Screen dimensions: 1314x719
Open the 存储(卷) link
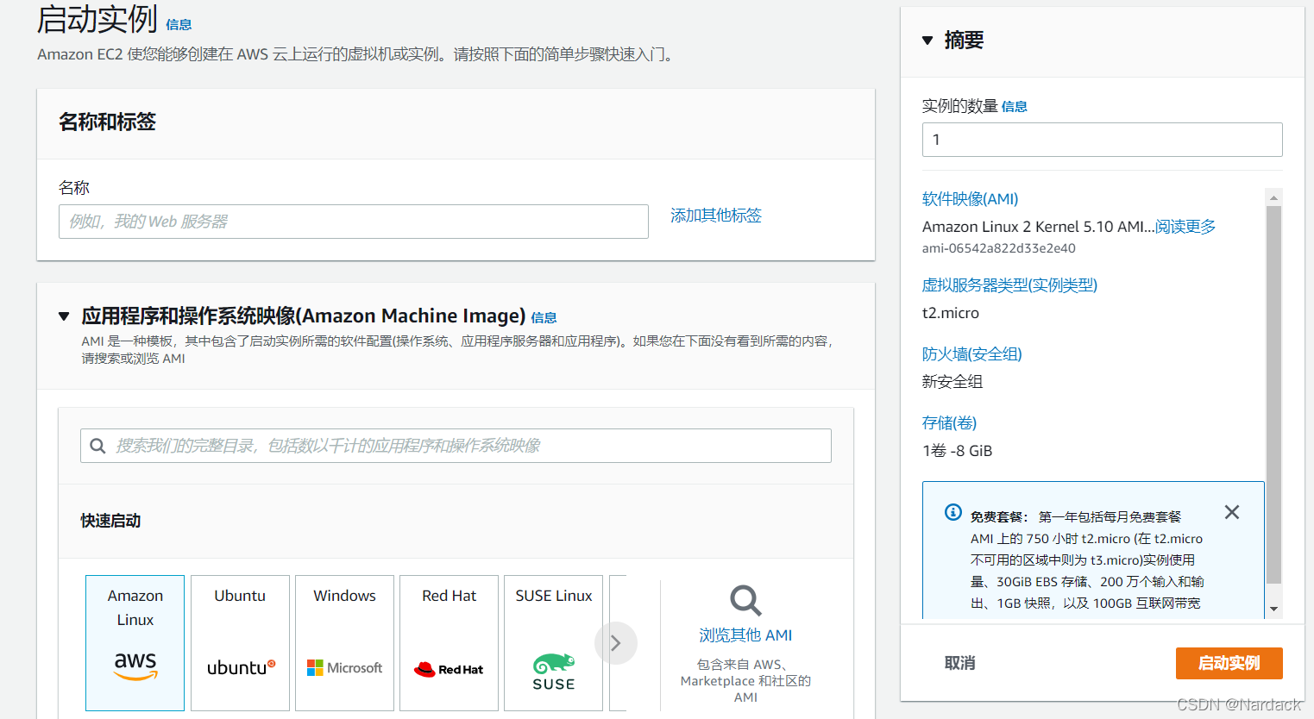coord(949,422)
